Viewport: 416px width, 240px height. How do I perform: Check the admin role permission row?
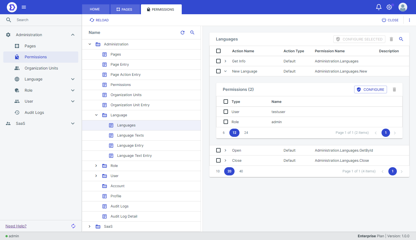[226, 122]
